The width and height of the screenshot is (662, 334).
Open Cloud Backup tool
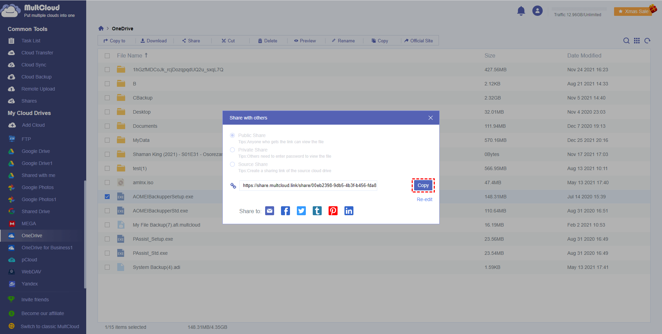pyautogui.click(x=36, y=77)
